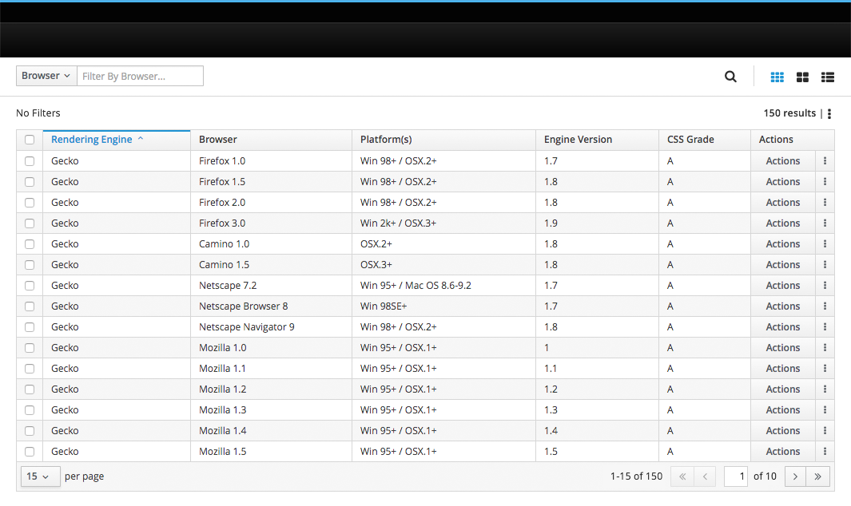Open kebab menu for Firefox 3.0 row
Image resolution: width=851 pixels, height=506 pixels.
pyautogui.click(x=825, y=223)
